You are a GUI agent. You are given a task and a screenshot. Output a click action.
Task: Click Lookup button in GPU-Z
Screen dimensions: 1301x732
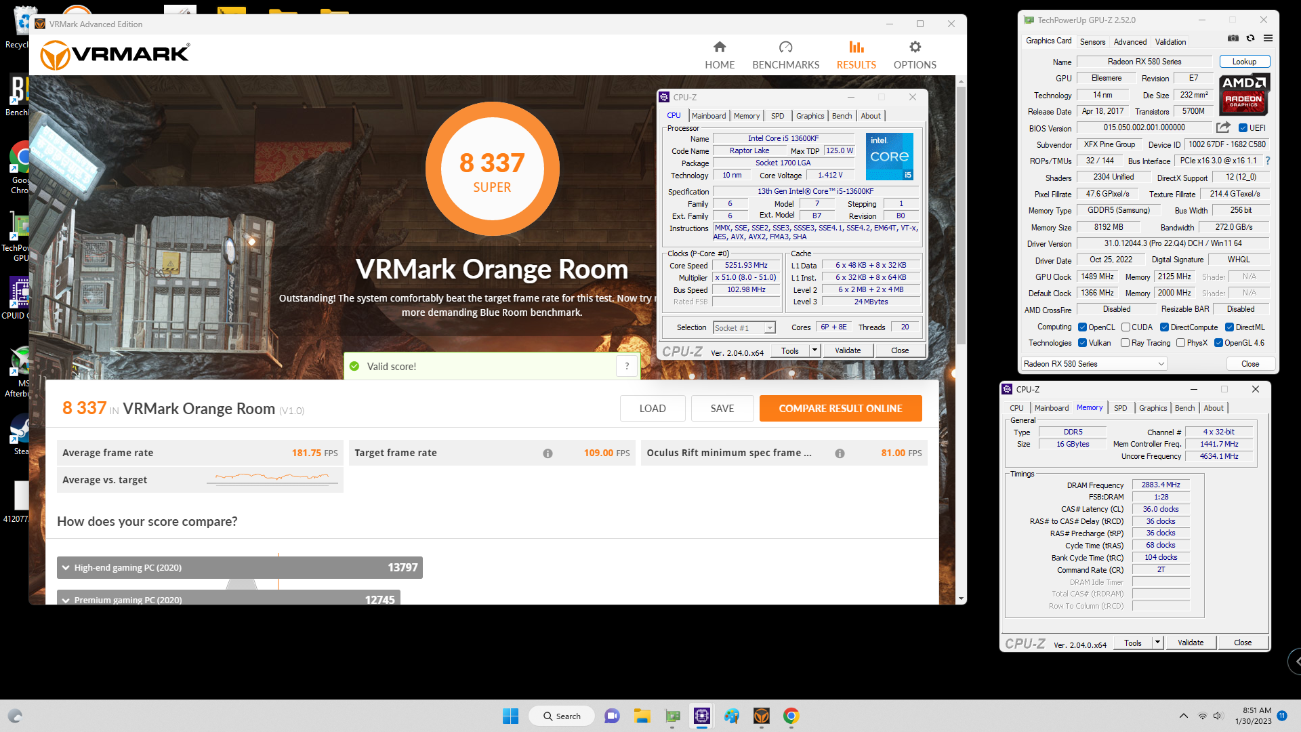pos(1244,62)
